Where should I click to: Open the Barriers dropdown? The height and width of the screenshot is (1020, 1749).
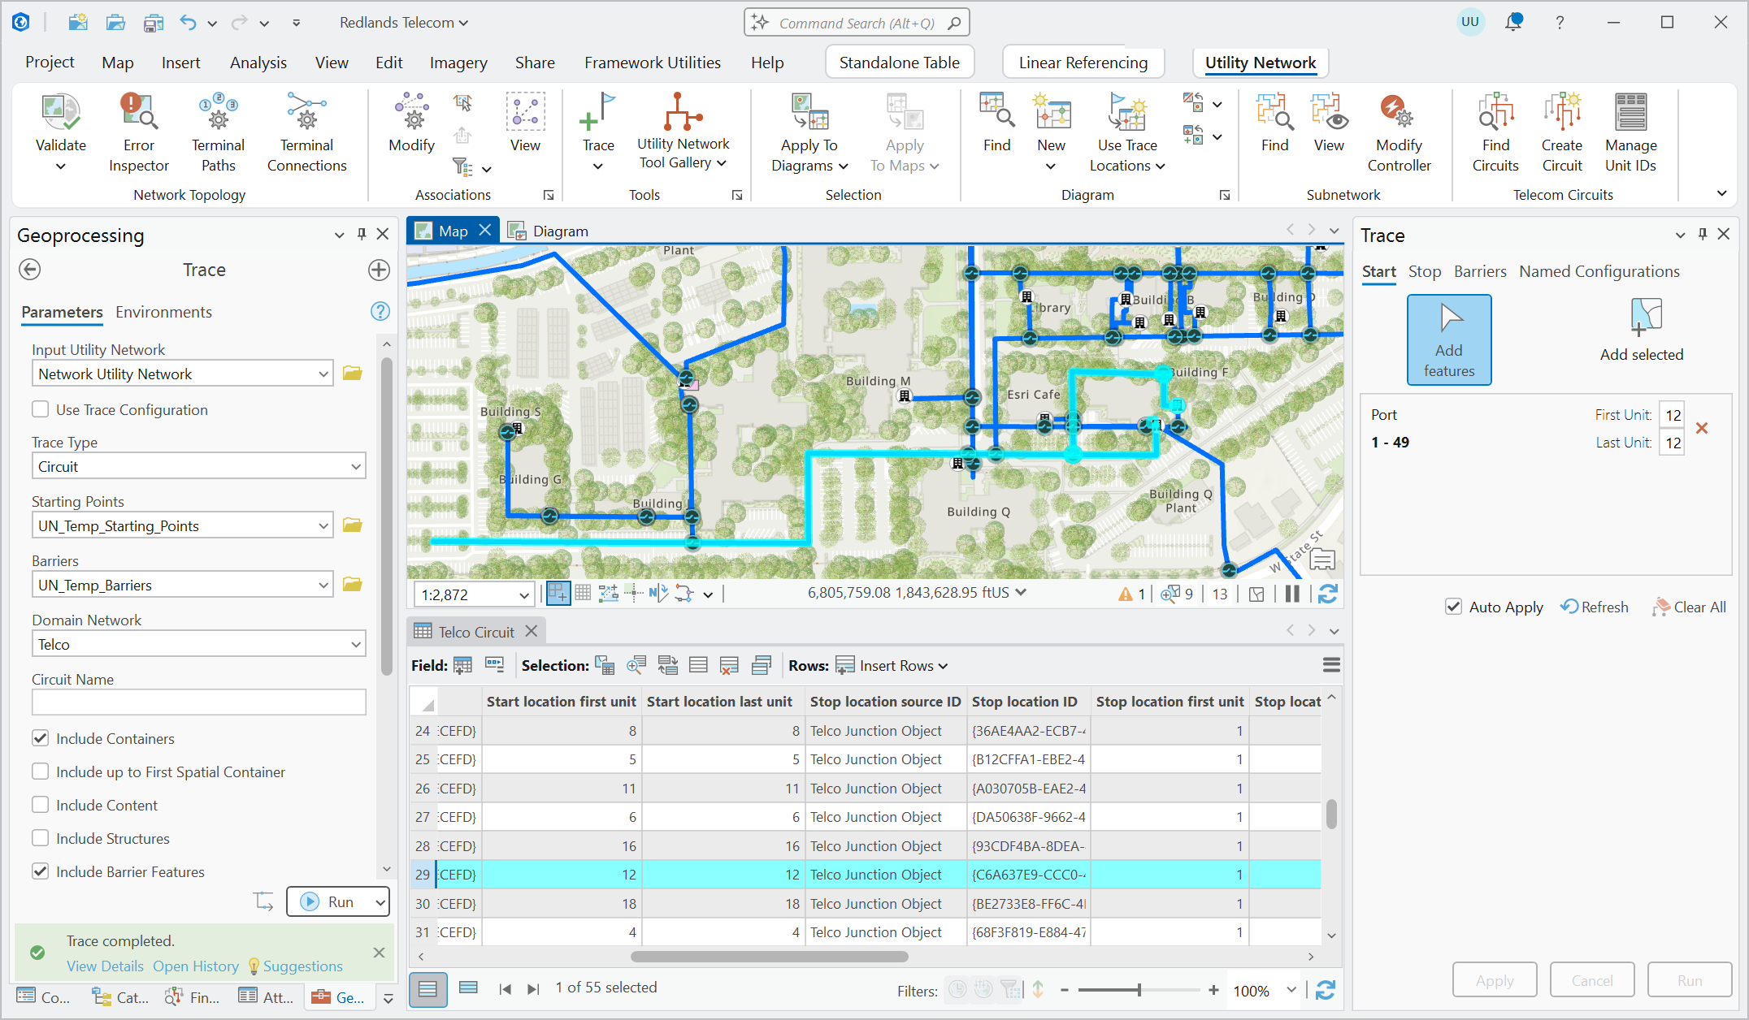pos(323,585)
